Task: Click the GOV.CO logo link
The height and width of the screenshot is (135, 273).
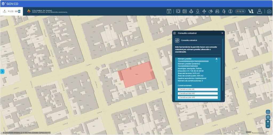Action: point(10,4)
